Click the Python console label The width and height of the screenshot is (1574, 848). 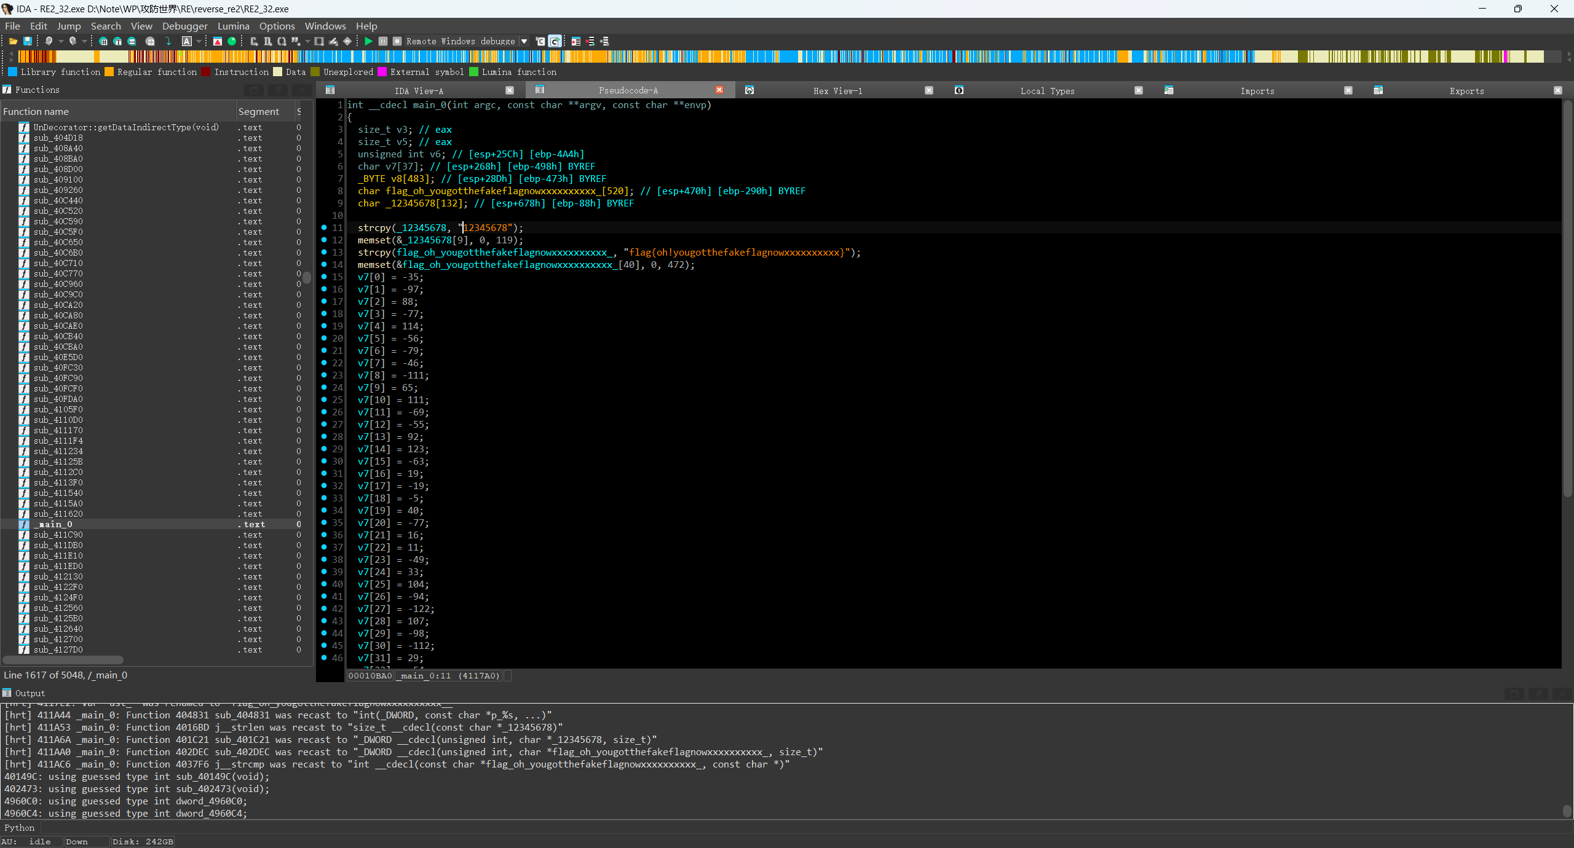(x=20, y=828)
